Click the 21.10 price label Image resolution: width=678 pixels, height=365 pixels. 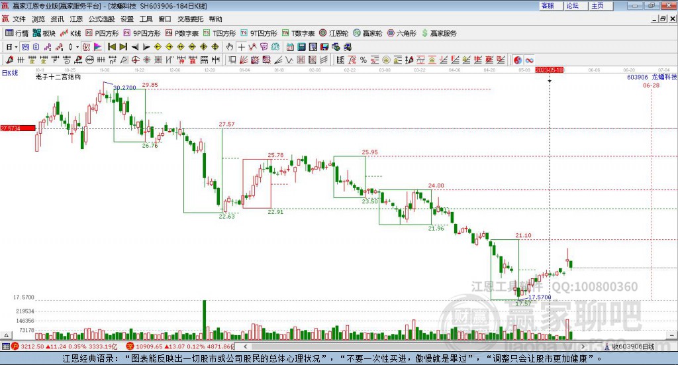click(523, 235)
